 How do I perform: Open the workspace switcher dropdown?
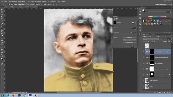click(163, 4)
